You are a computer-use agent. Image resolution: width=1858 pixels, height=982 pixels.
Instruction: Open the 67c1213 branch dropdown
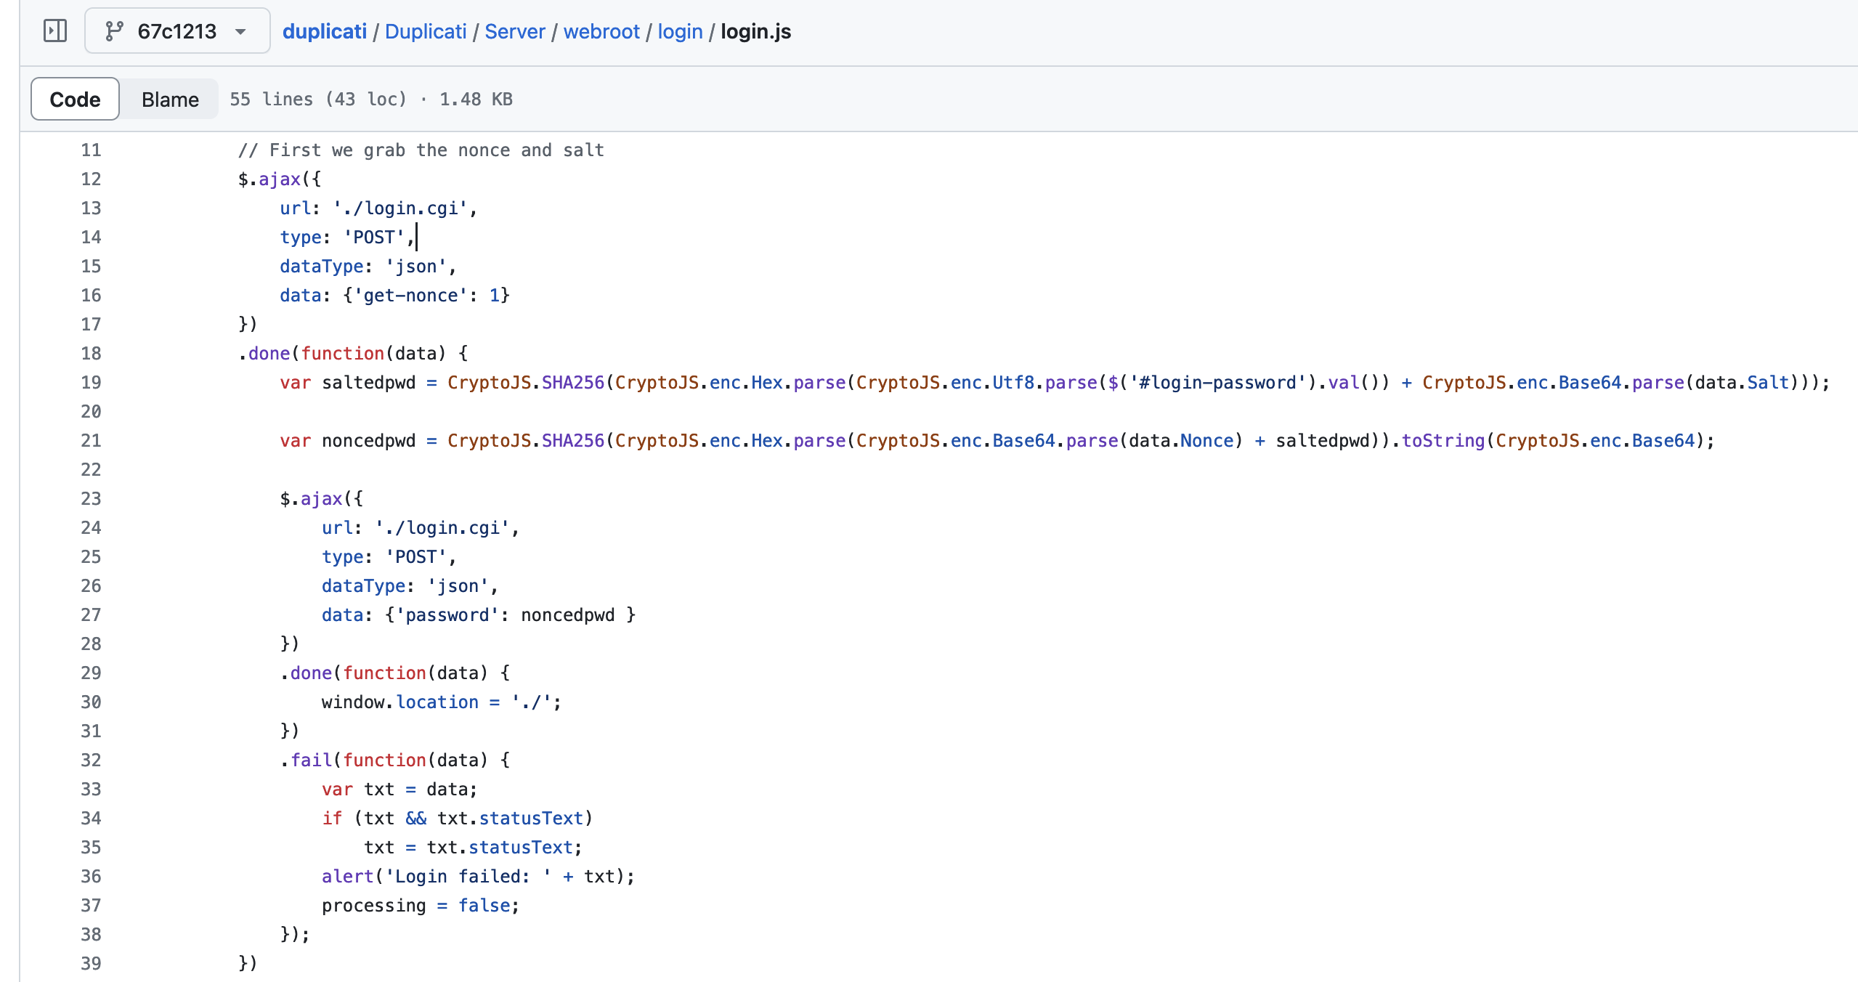tap(177, 31)
